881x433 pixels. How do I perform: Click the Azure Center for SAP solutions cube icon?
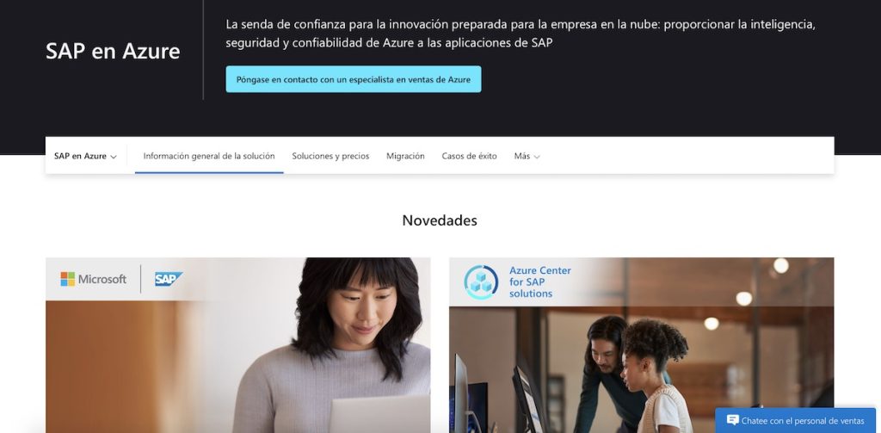point(481,282)
